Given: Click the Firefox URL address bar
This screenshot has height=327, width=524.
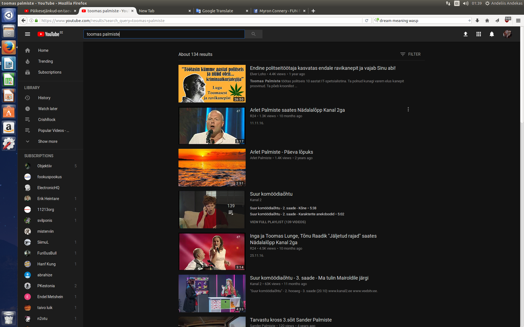Looking at the screenshot, I should (201, 21).
